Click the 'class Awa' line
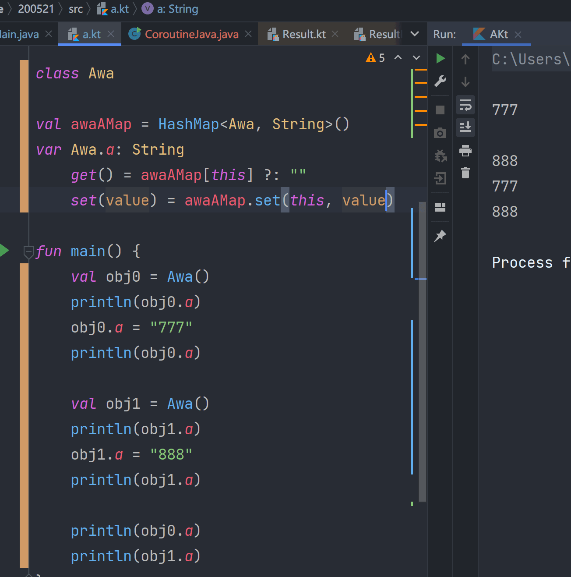Image resolution: width=571 pixels, height=577 pixels. 75,73
